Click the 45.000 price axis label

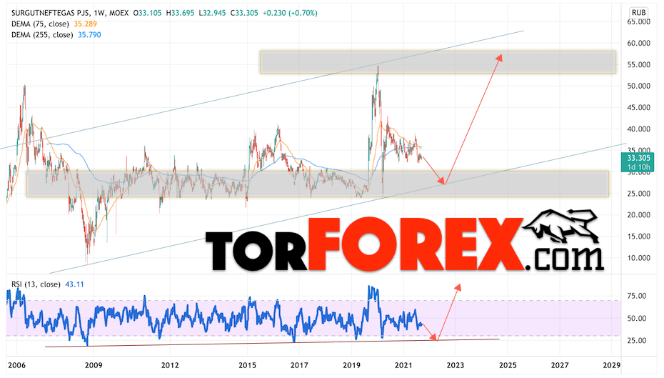click(638, 108)
